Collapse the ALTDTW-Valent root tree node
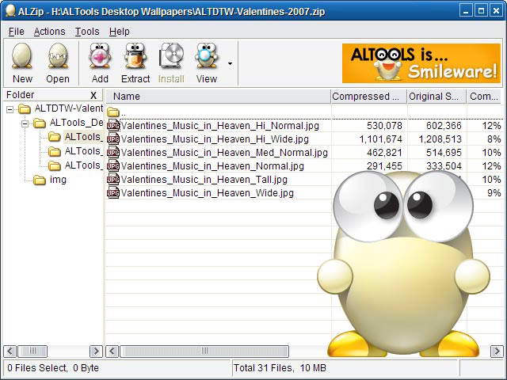 (10, 109)
